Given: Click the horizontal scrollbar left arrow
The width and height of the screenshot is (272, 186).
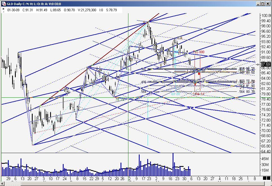Looking at the screenshot, I should (2, 183).
